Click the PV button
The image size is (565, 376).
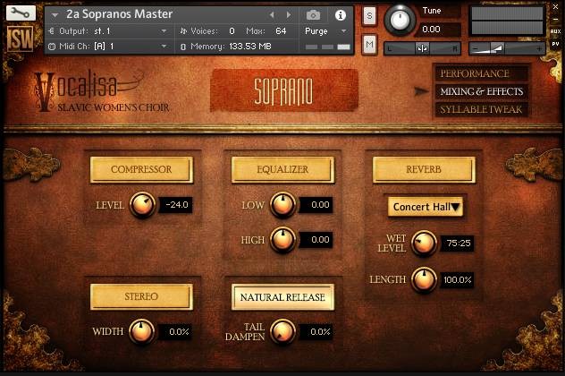pyautogui.click(x=555, y=44)
